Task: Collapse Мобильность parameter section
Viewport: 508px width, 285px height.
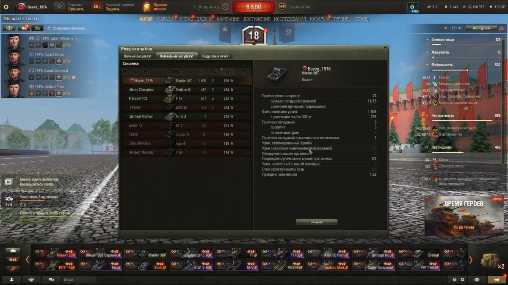Action: tap(427, 65)
